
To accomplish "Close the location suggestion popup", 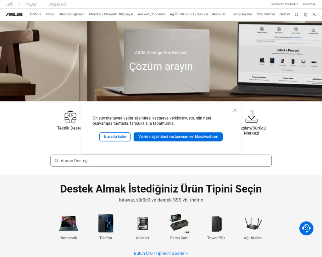I will pos(235,110).
